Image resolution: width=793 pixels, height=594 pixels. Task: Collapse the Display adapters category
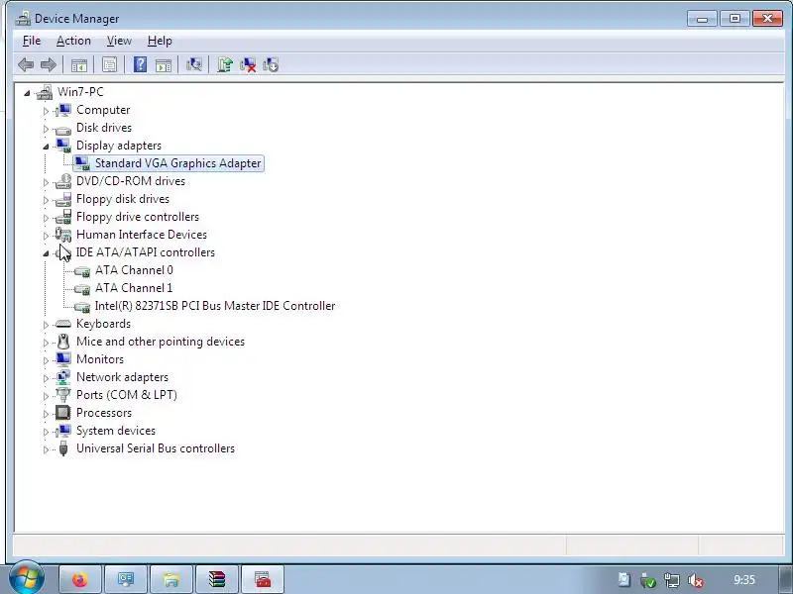coord(46,147)
